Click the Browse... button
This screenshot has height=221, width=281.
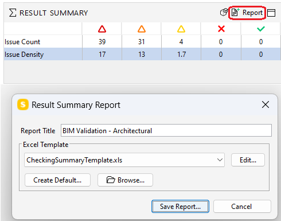(125, 180)
